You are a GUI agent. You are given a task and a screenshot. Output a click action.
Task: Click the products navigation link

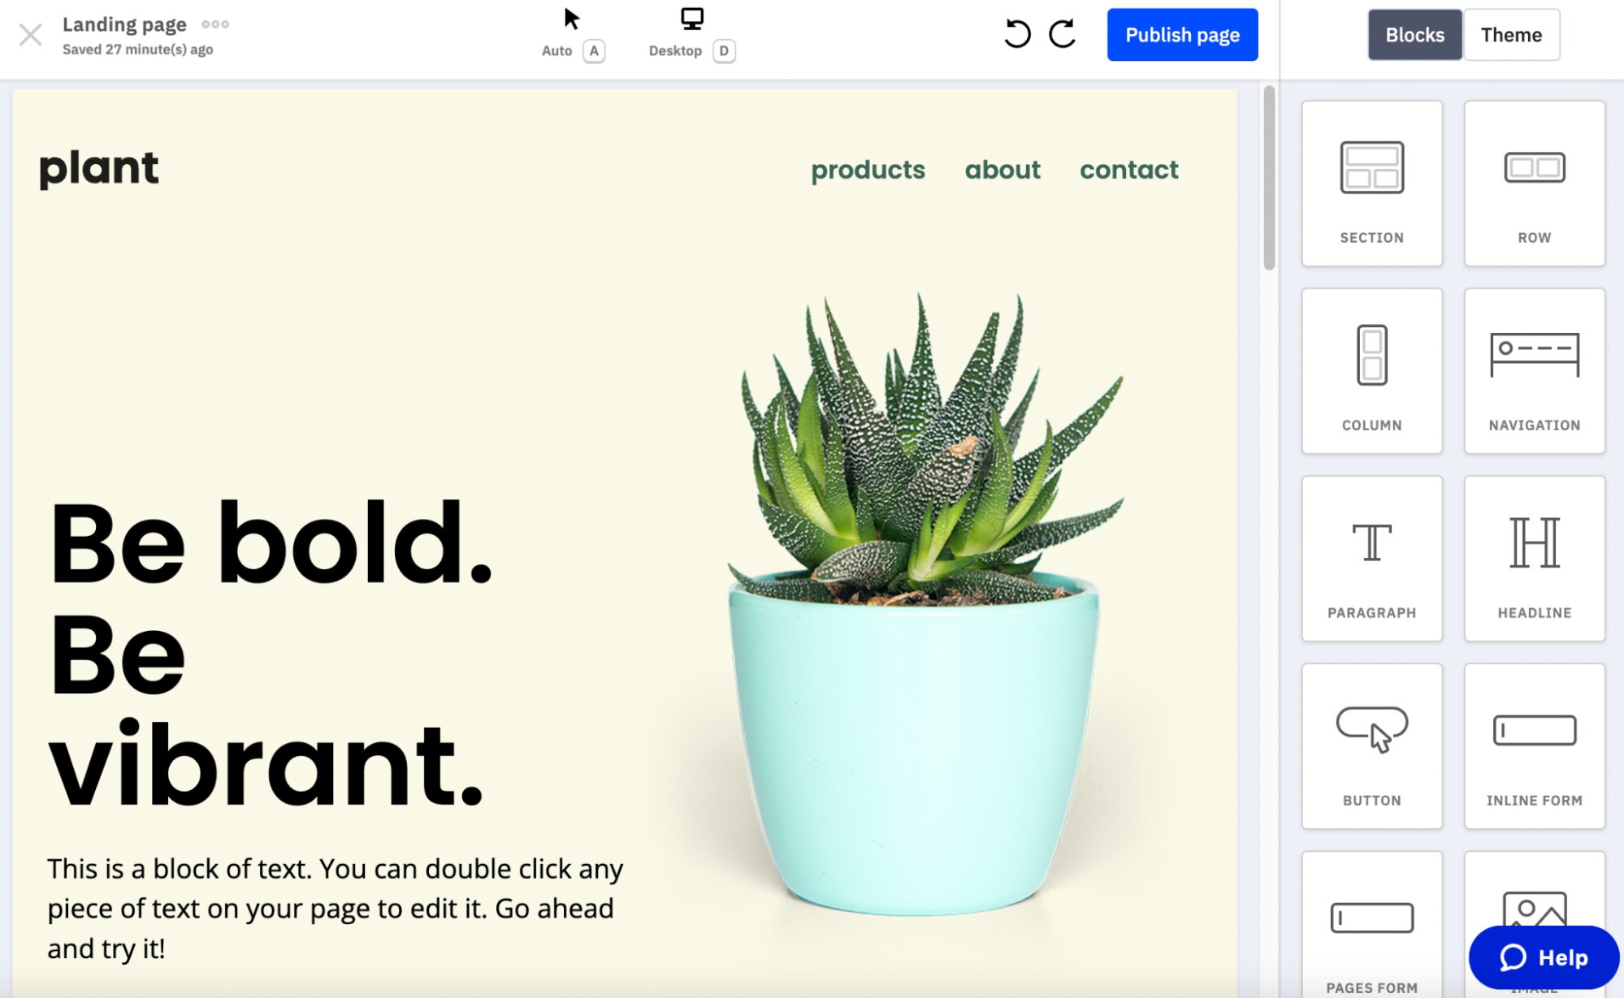pyautogui.click(x=868, y=170)
